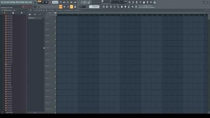Open the project picker page icon

pyautogui.click(x=122, y=7)
